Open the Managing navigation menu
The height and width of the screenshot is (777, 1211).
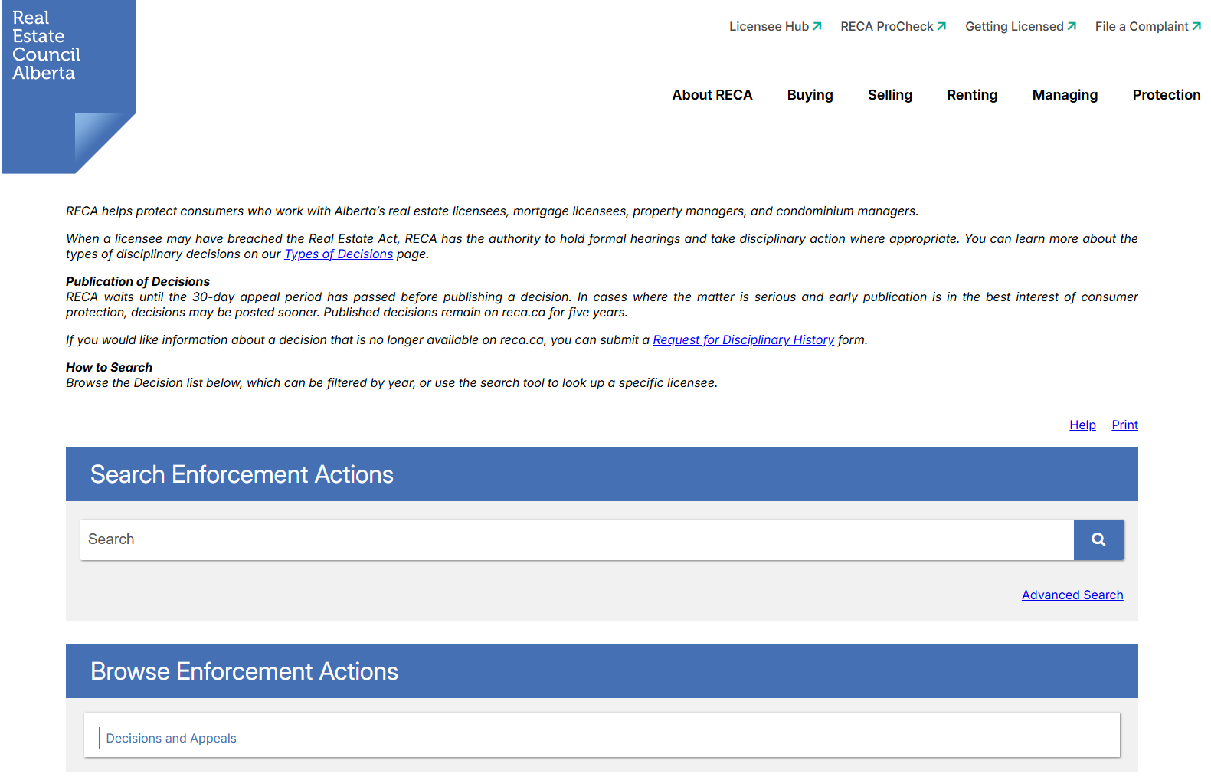[1064, 95]
